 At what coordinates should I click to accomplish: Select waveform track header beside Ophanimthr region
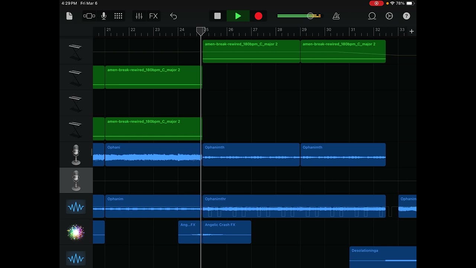tap(76, 207)
